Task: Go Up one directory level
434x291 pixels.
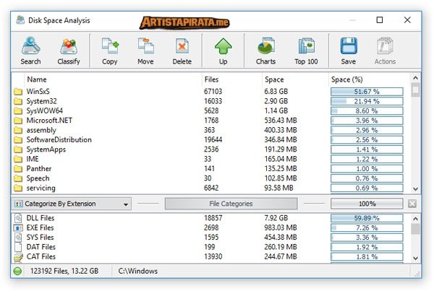Action: click(223, 51)
